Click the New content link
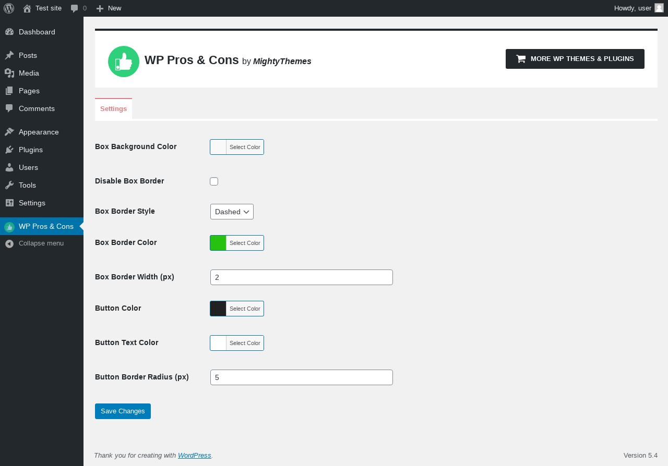The height and width of the screenshot is (466, 668). click(109, 8)
